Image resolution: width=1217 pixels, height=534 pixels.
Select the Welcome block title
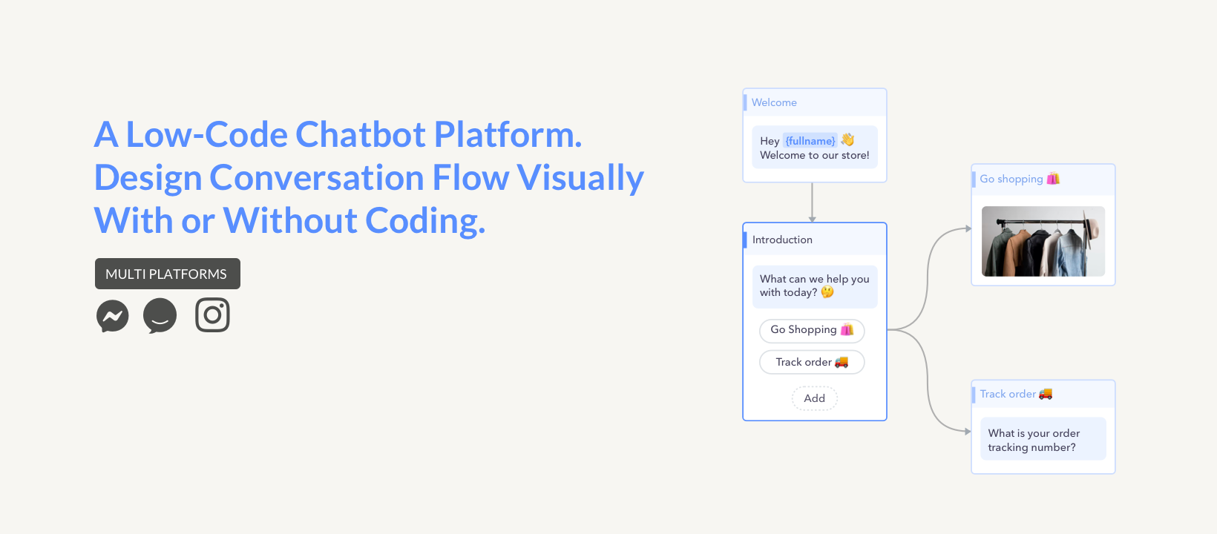[774, 102]
